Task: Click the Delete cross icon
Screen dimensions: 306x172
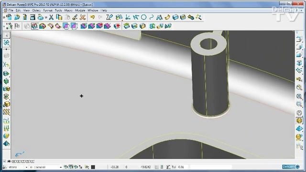Action: pyautogui.click(x=83, y=17)
